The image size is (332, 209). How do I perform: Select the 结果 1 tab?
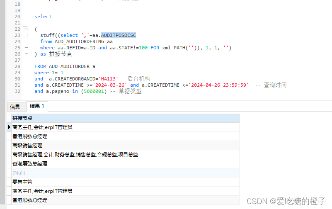[x=37, y=106]
